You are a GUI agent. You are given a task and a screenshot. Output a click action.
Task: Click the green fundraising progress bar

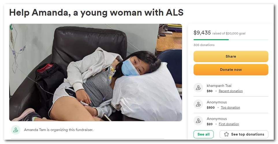coord(211,39)
